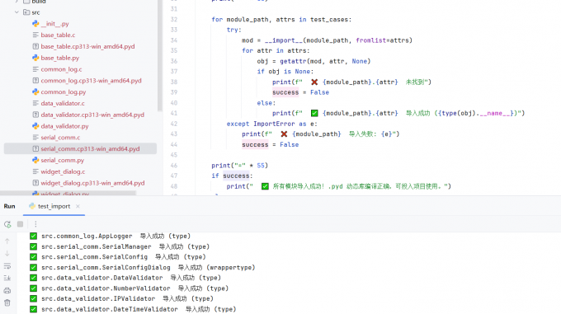Open data_validator.c file
Viewport: 561px width, 314px height.
tap(63, 103)
